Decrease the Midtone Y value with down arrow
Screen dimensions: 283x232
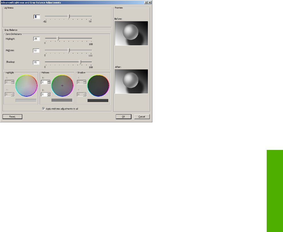49,95
